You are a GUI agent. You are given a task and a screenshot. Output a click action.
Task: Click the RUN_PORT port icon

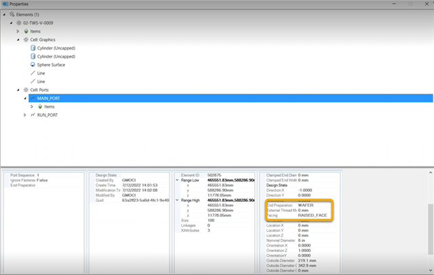point(33,115)
